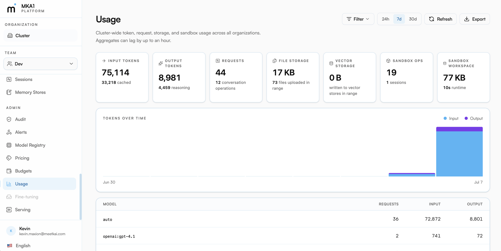Click the Cluster building icon
This screenshot has width=501, height=251.
pyautogui.click(x=10, y=36)
